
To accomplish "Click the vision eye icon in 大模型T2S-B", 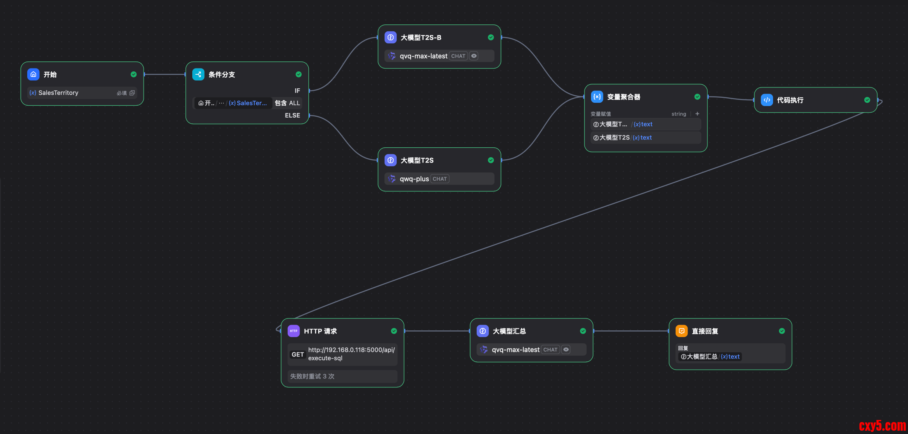I will [x=474, y=56].
